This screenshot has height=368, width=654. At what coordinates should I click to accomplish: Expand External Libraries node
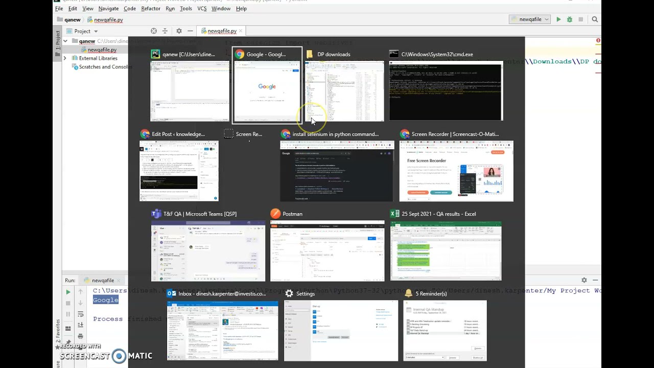[65, 58]
